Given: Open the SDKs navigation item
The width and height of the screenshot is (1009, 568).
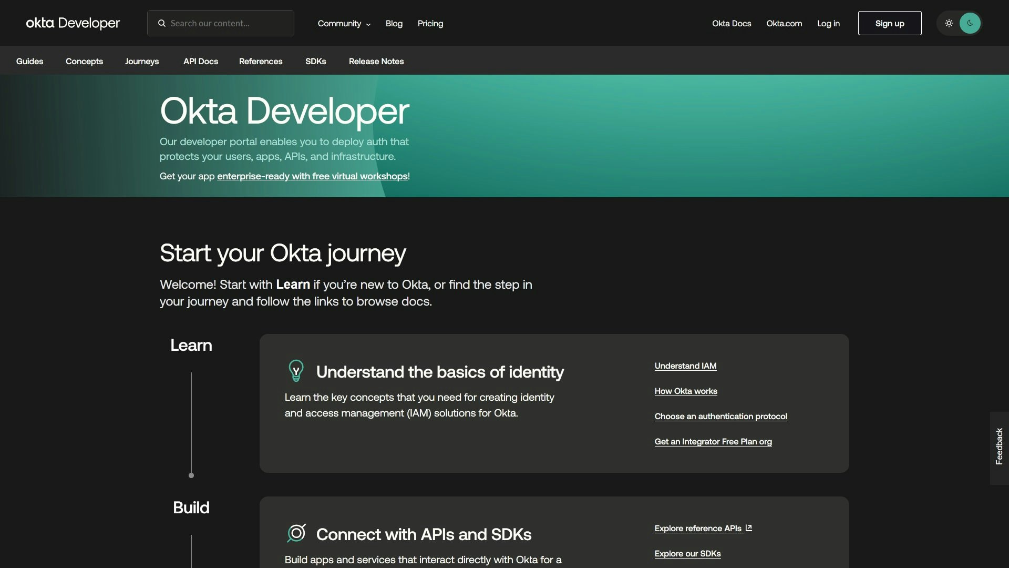Looking at the screenshot, I should pyautogui.click(x=315, y=61).
